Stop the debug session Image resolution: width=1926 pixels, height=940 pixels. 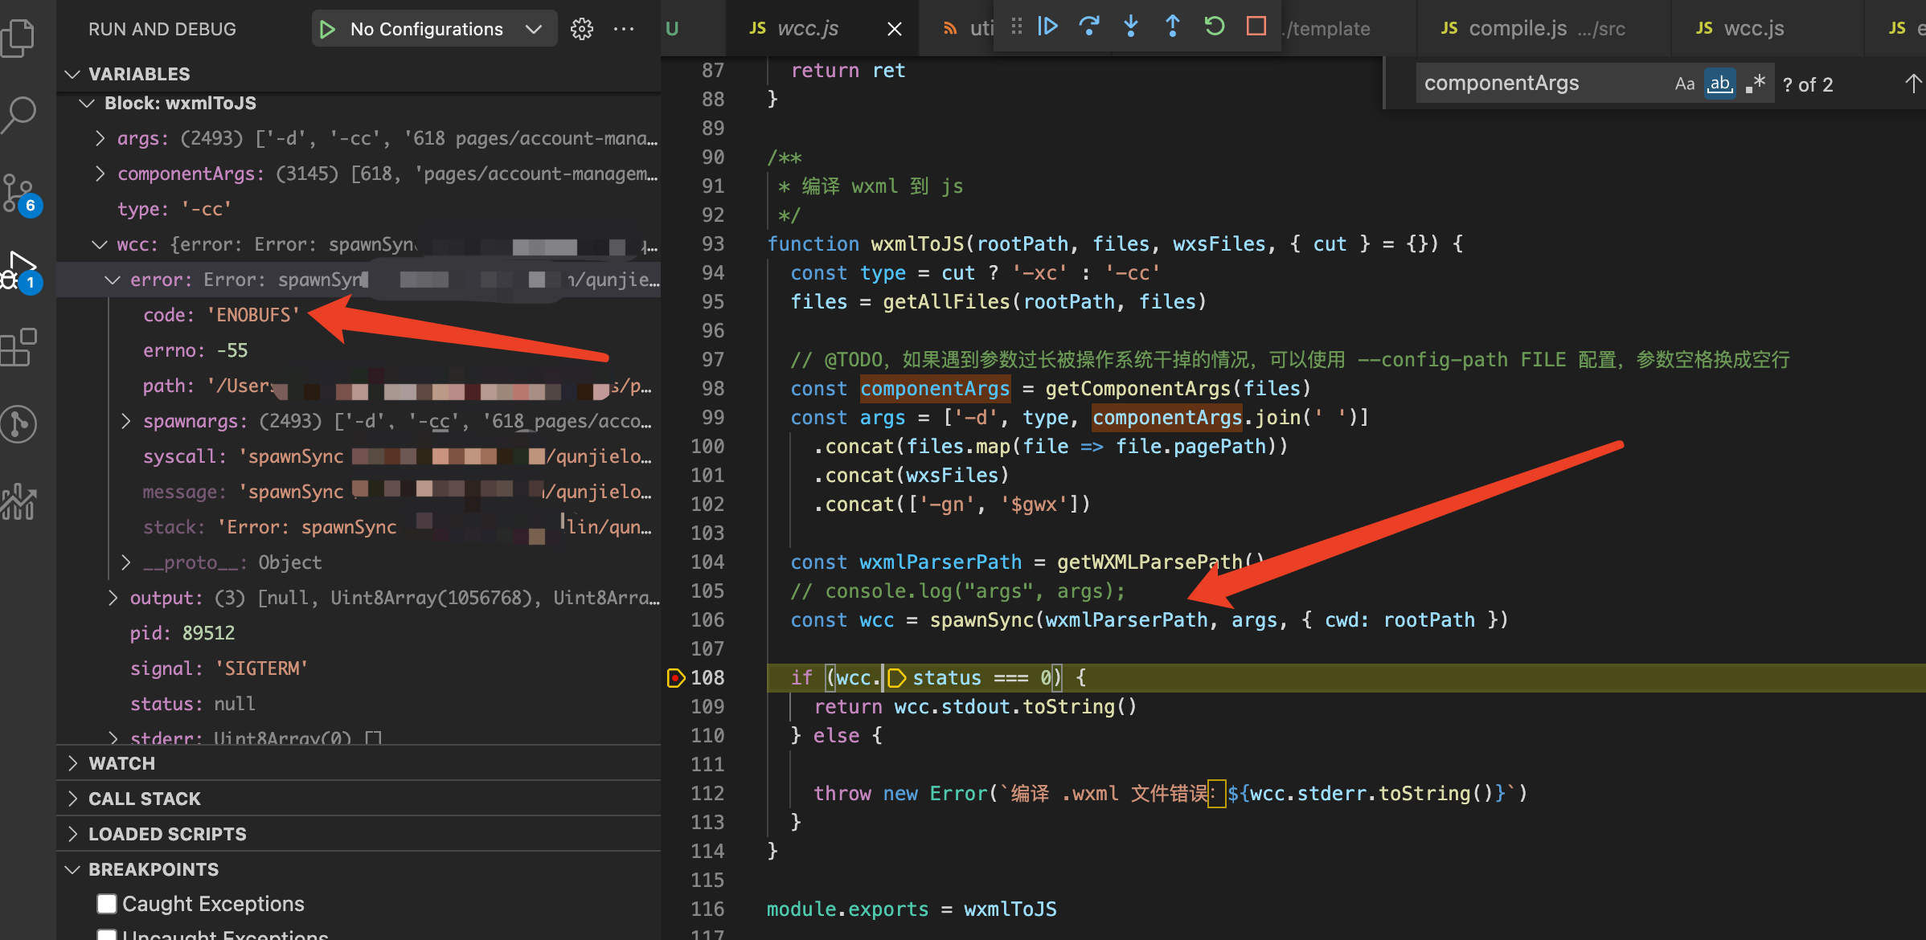(1256, 27)
